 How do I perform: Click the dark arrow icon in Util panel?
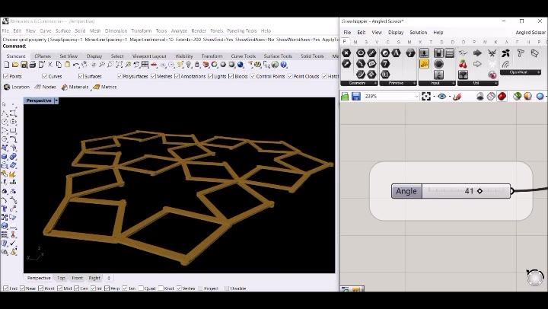[477, 53]
